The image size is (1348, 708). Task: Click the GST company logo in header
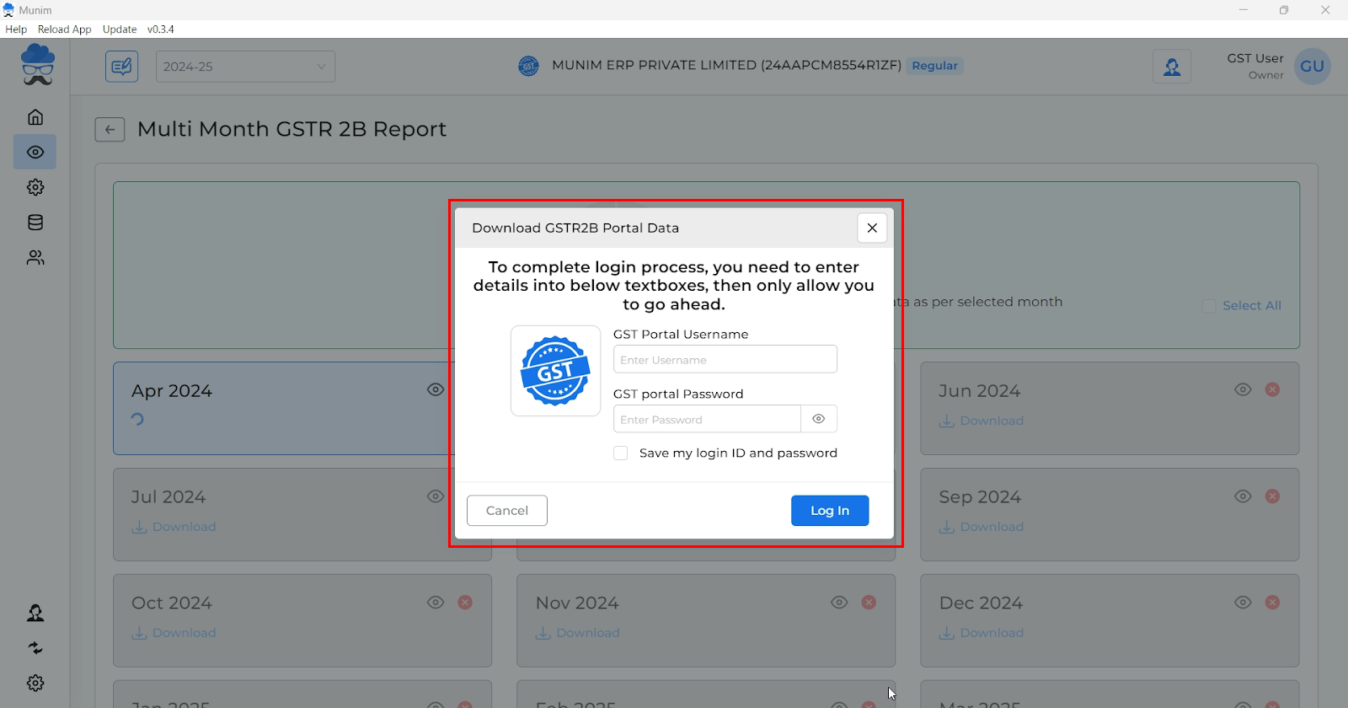tap(528, 66)
